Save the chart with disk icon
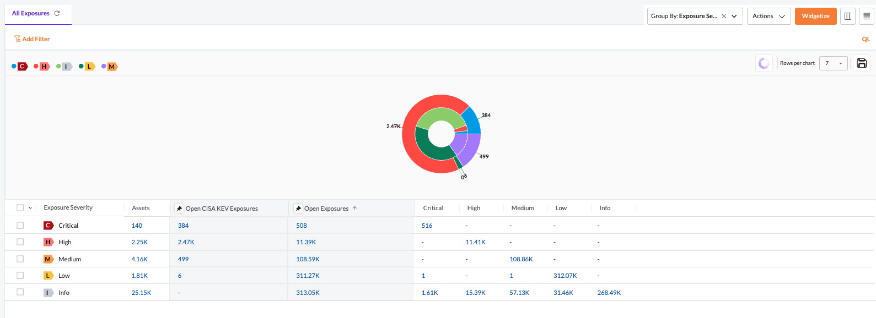The width and height of the screenshot is (876, 318). pyautogui.click(x=862, y=63)
